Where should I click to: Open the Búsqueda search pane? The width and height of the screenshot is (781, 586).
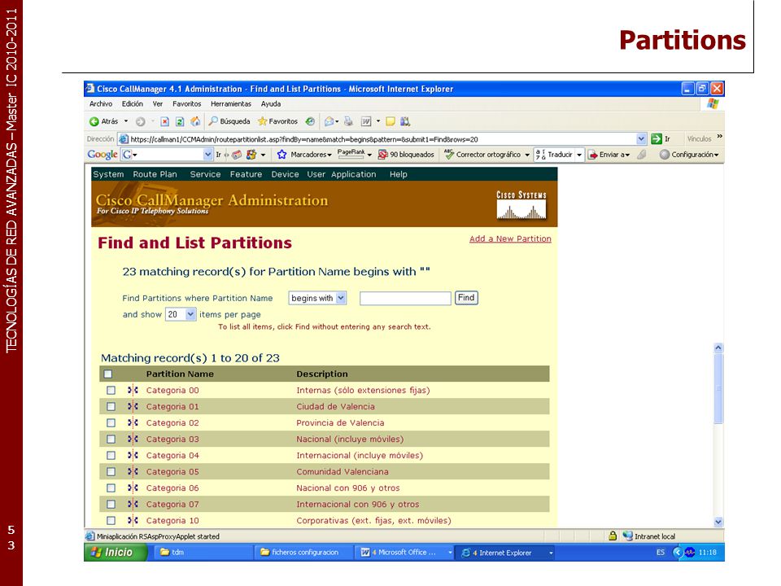tap(229, 121)
